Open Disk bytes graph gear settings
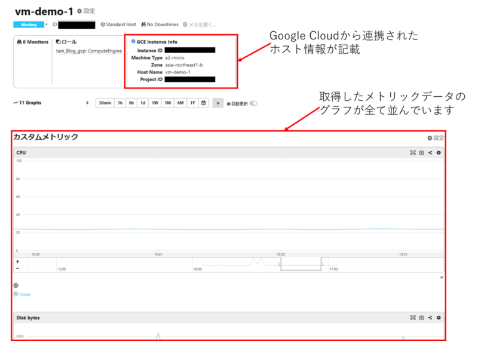 [439, 318]
